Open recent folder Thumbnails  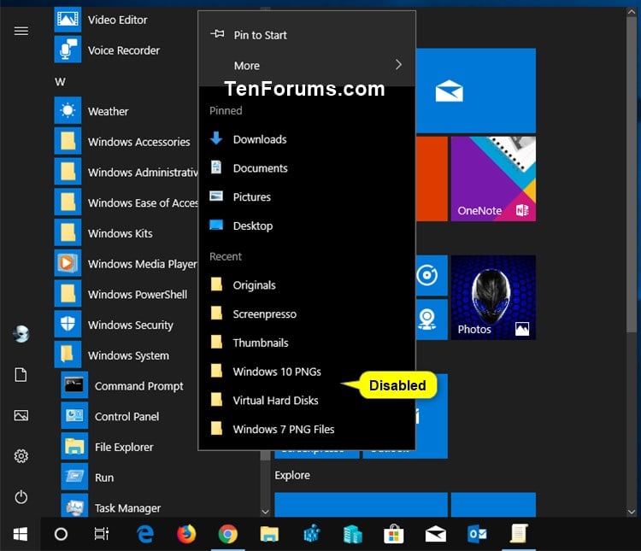coord(307,343)
